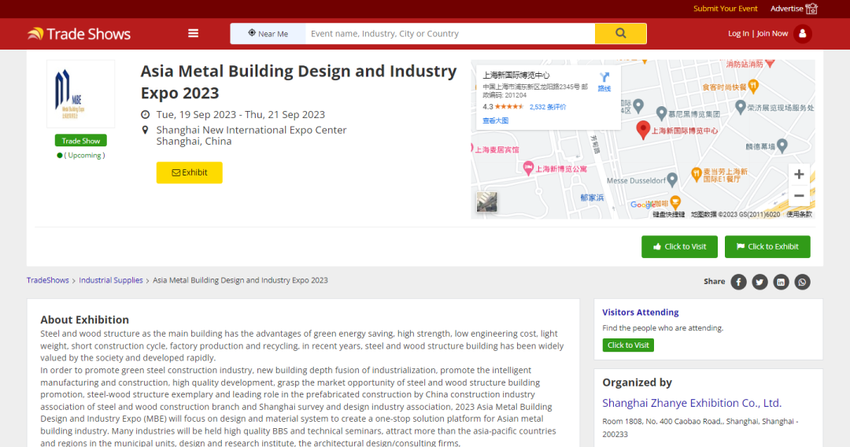Click Log In link
The height and width of the screenshot is (447, 850).
[738, 34]
